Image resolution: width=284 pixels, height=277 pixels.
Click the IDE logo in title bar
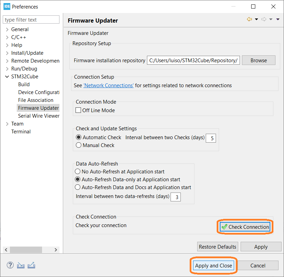click(7, 6)
